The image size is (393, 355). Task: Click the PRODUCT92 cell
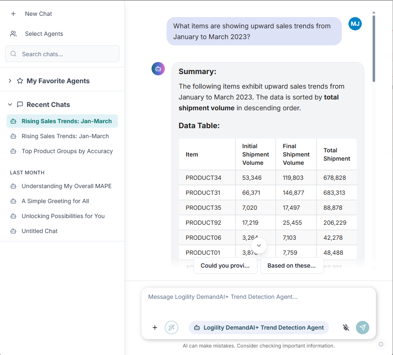point(207,223)
